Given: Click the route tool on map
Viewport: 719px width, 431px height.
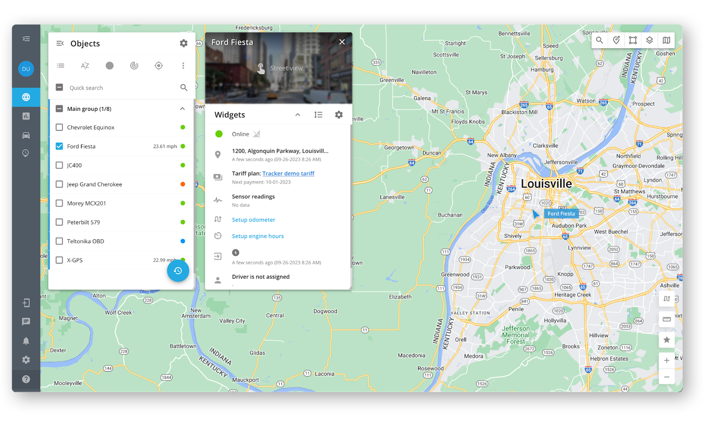Looking at the screenshot, I should tap(667, 299).
